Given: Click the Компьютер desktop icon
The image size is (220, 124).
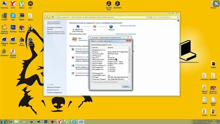Looking at the screenshot, I should [x=4, y=4].
